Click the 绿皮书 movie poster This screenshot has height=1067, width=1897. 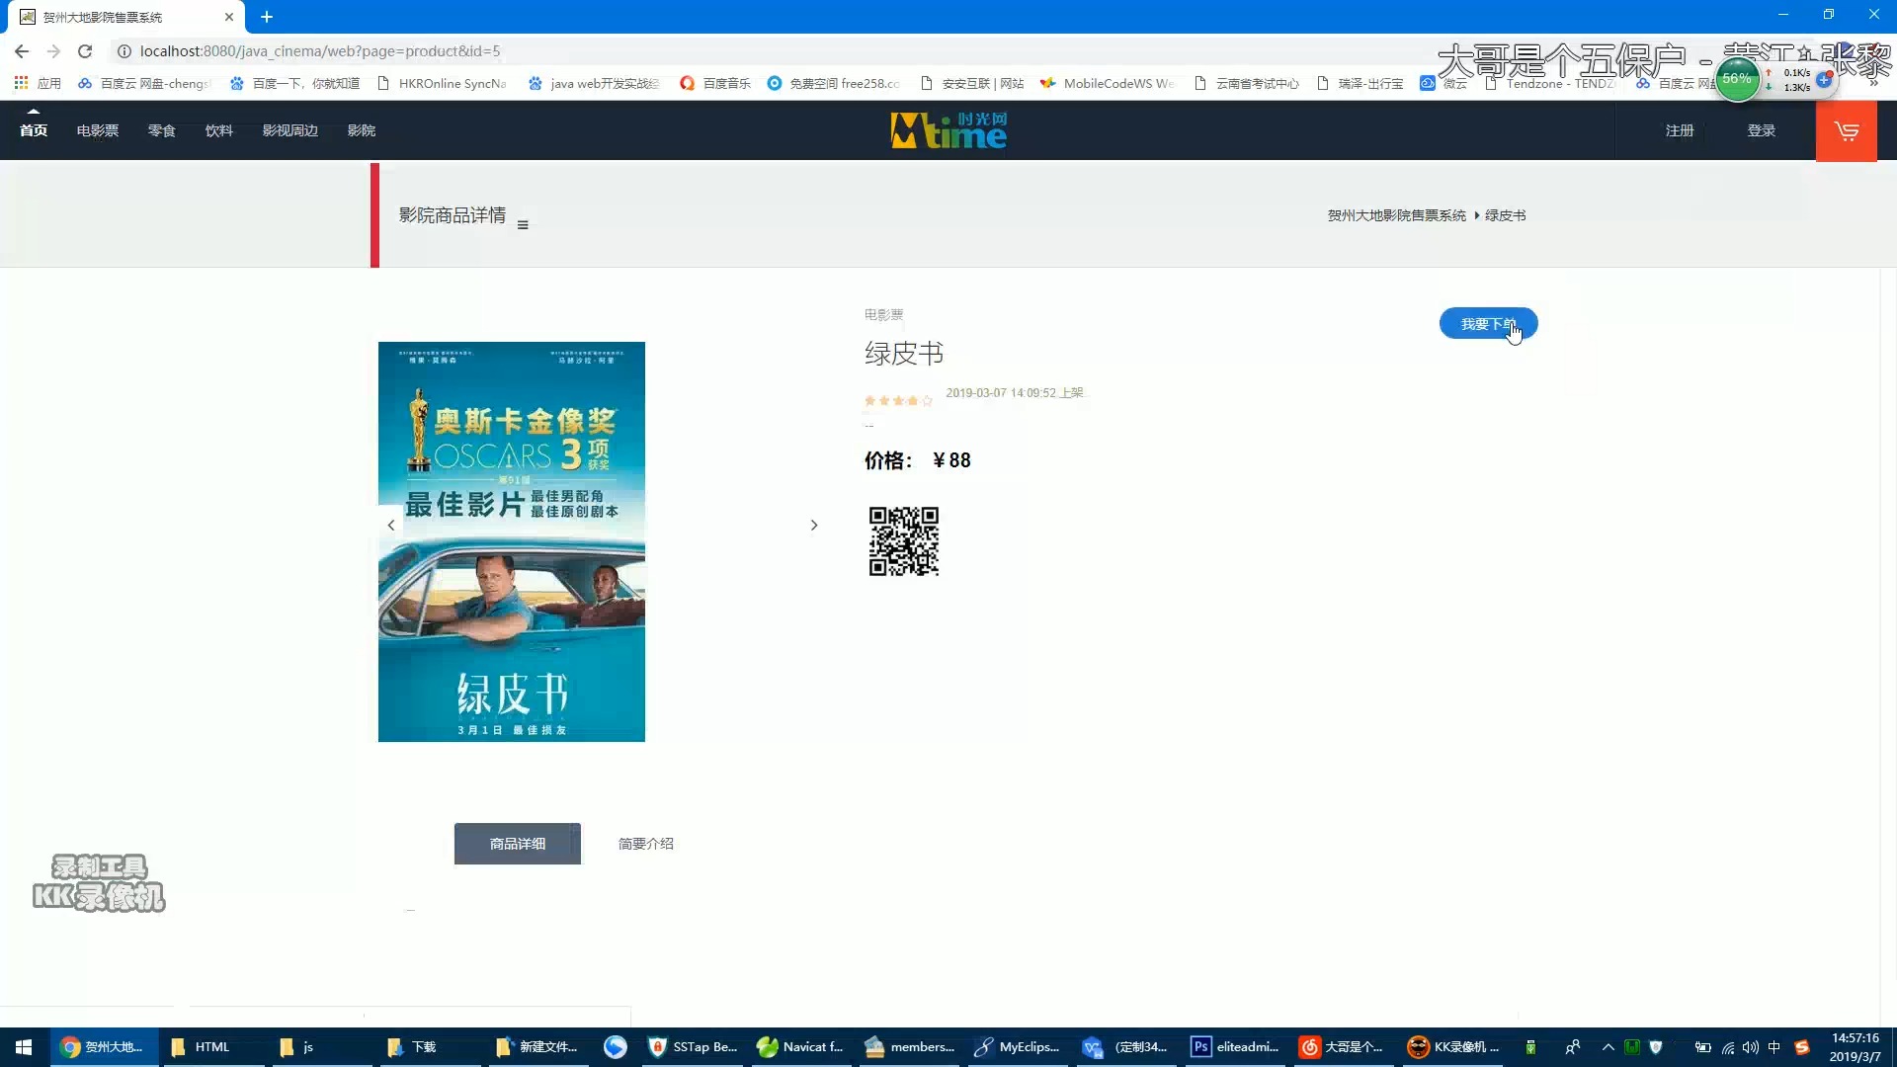tap(512, 541)
